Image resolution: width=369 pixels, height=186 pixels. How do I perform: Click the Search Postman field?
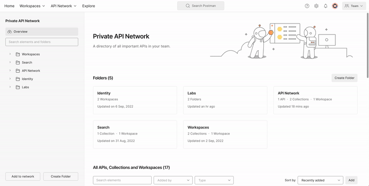[201, 6]
